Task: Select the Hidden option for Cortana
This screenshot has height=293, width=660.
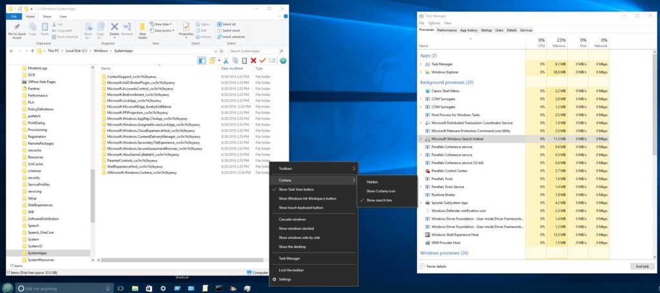Action: (372, 182)
